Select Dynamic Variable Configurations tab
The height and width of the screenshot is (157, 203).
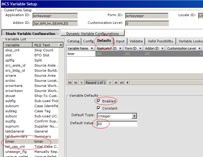pos(93,33)
